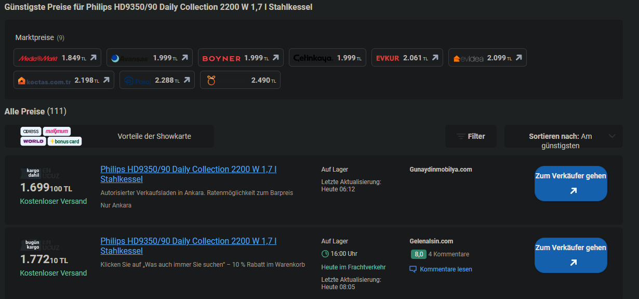Click the 8,0 rating badge

click(418, 254)
